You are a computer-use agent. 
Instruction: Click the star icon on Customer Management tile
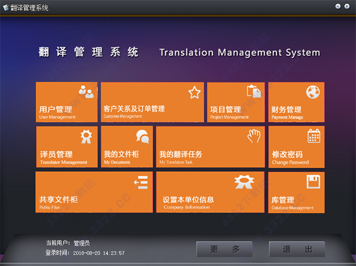pos(194,92)
